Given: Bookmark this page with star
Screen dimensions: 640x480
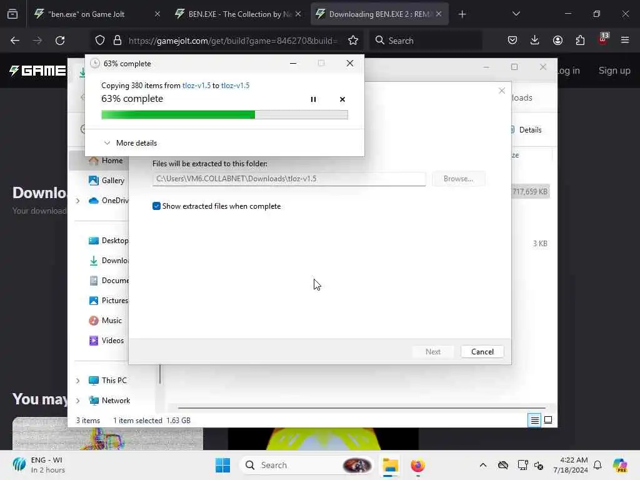Looking at the screenshot, I should [353, 41].
